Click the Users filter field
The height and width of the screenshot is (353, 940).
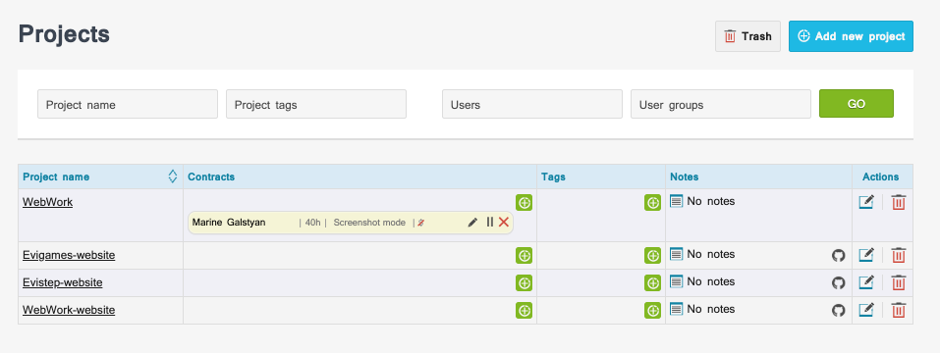click(x=532, y=104)
